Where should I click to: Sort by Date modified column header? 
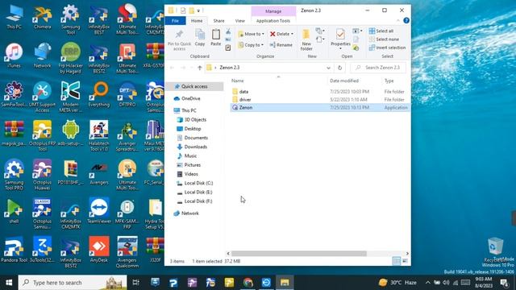pos(344,81)
